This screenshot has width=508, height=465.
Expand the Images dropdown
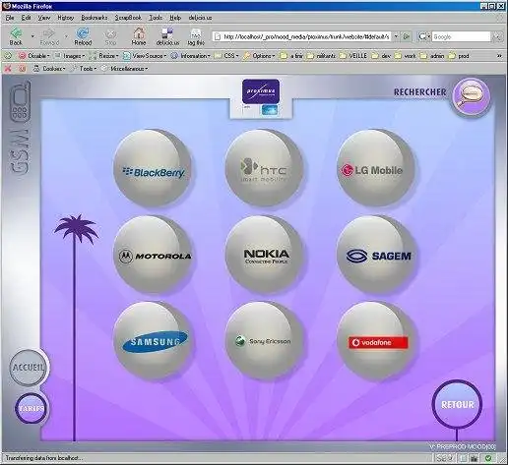[69, 56]
